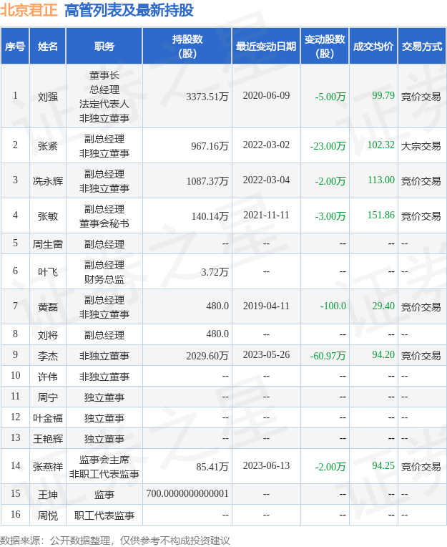
Task: Click the holding value 85.41万
Action: tap(212, 467)
